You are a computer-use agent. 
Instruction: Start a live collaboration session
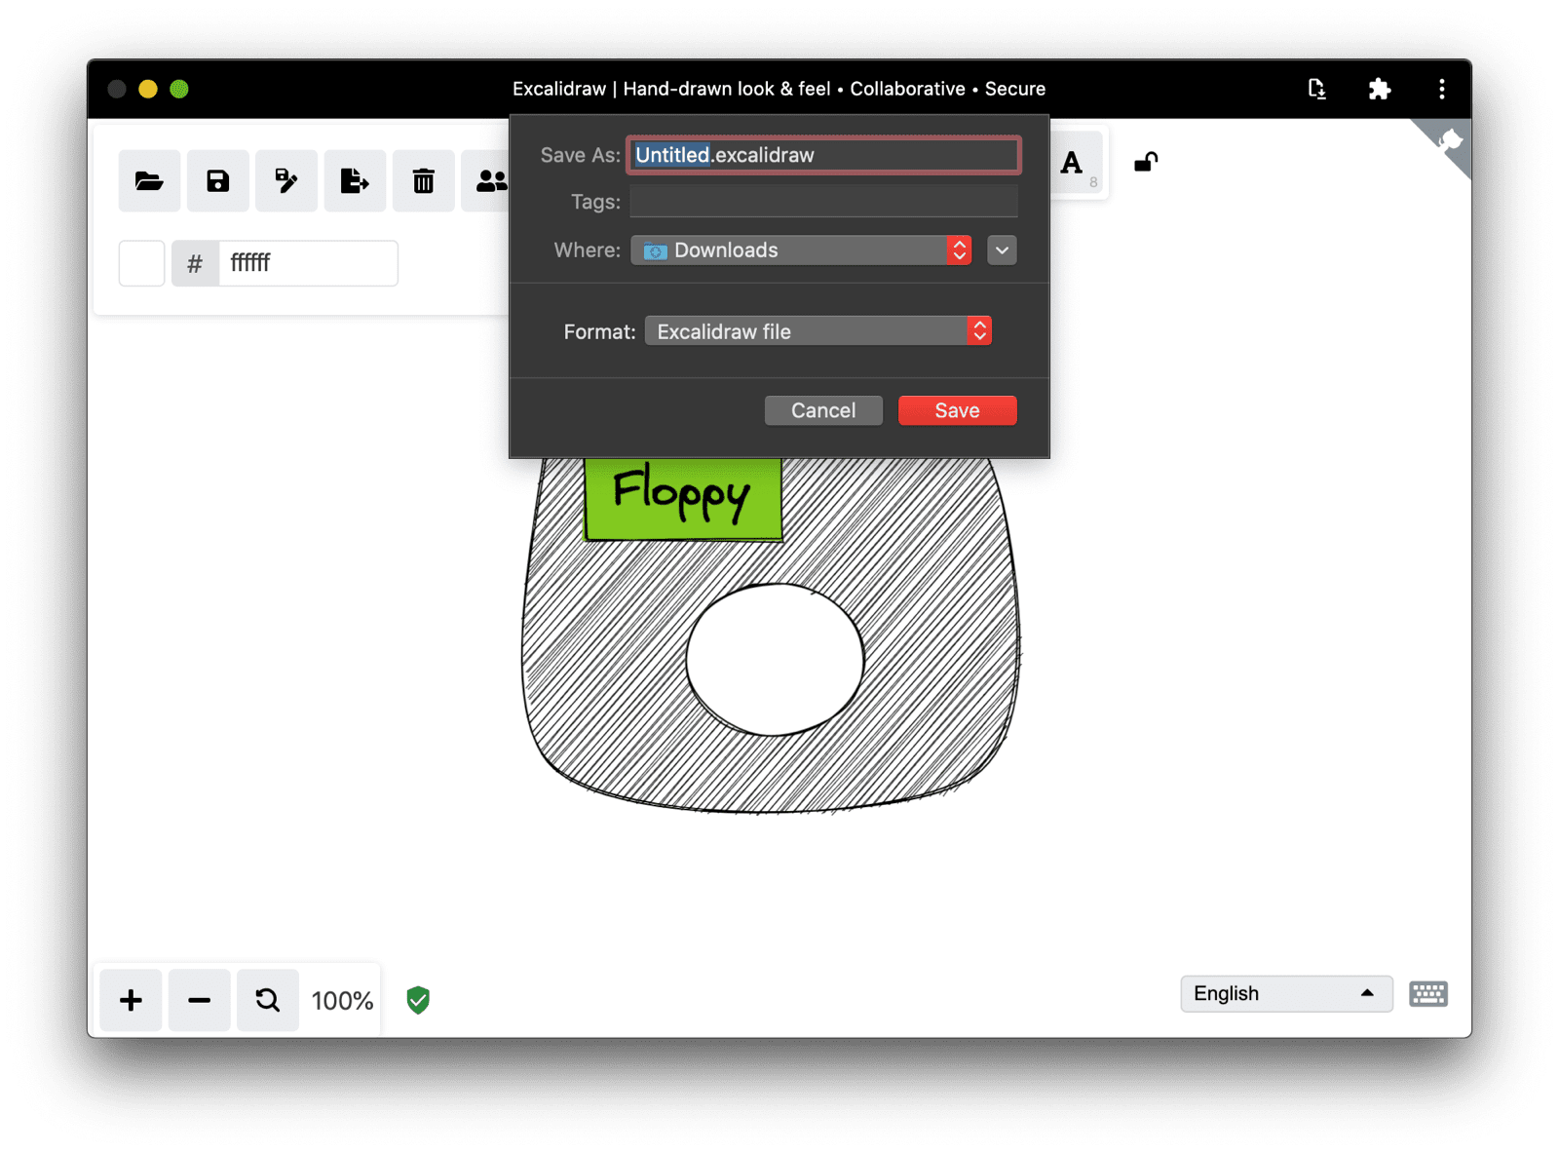click(x=491, y=180)
